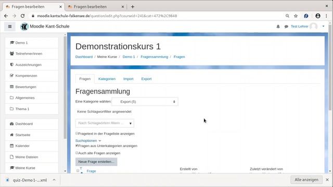
Task: Select the Fragen tab
Action: (85, 79)
